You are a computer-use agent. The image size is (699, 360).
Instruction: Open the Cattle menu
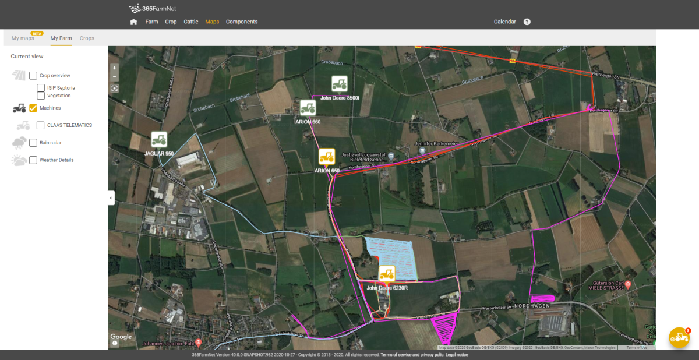pyautogui.click(x=190, y=22)
